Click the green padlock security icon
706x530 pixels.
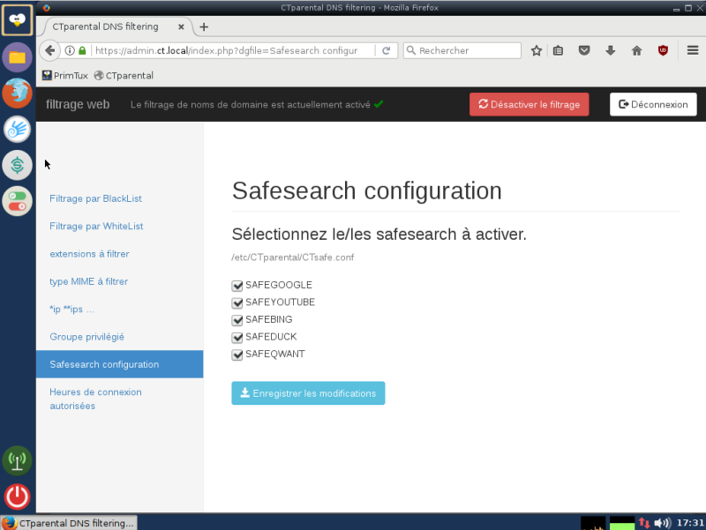(82, 50)
